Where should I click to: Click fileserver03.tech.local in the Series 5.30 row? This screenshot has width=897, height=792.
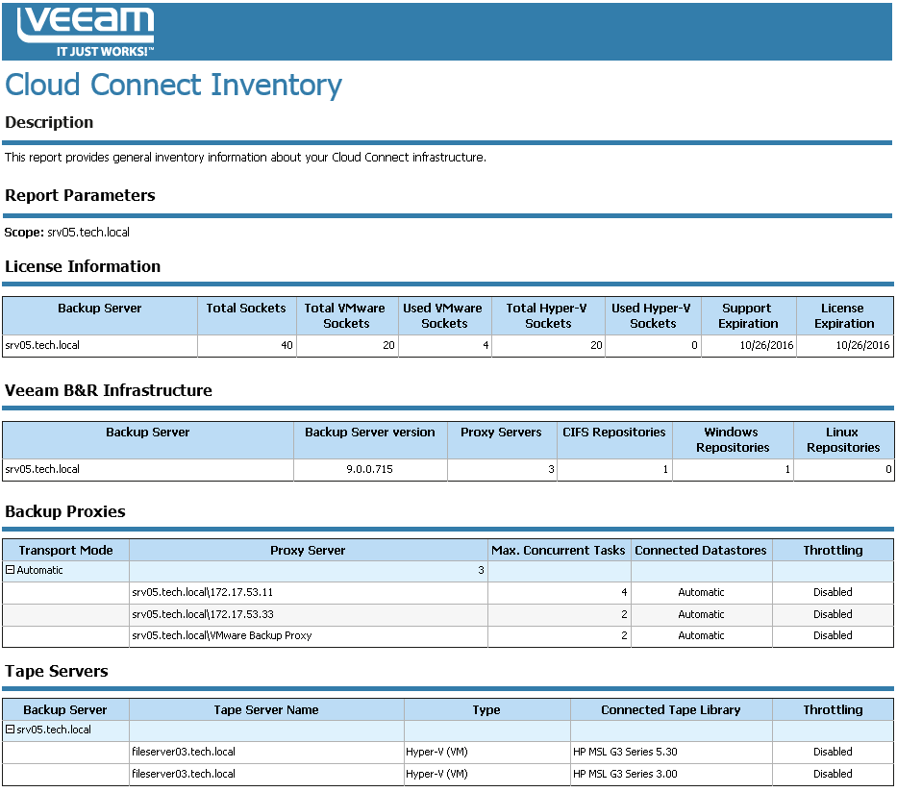tap(184, 752)
